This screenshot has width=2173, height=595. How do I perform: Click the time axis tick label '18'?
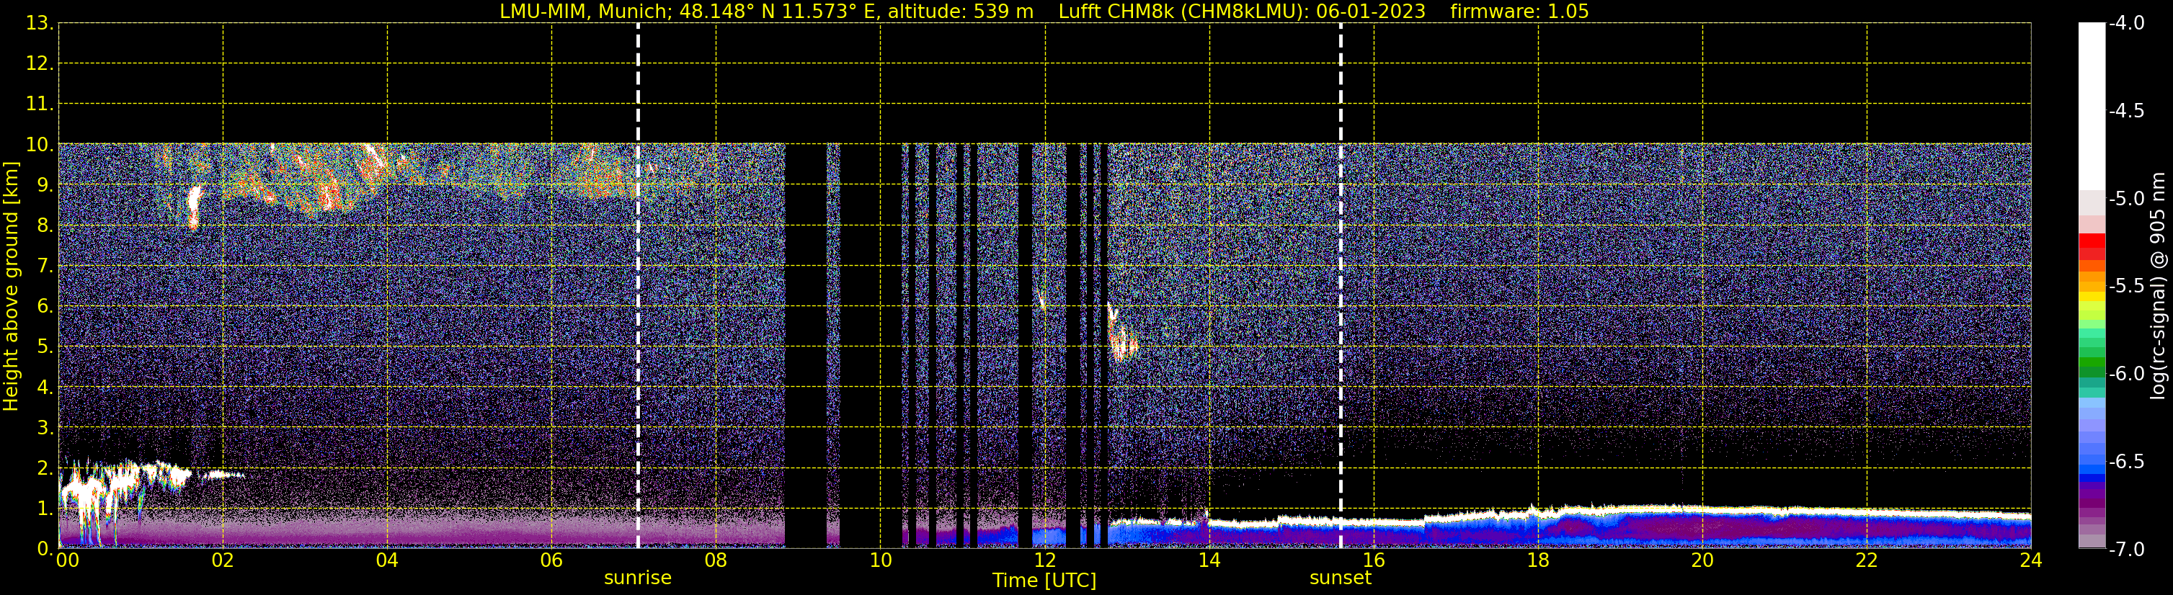tap(1539, 560)
